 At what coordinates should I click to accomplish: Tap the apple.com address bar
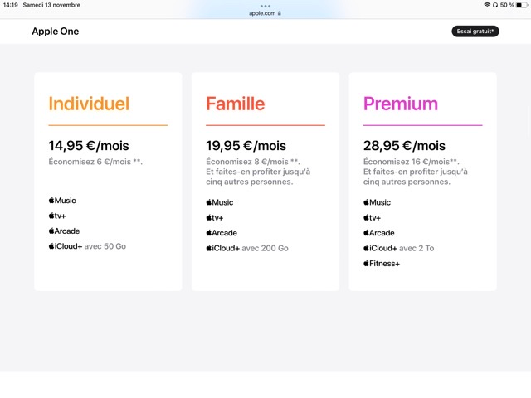click(265, 13)
